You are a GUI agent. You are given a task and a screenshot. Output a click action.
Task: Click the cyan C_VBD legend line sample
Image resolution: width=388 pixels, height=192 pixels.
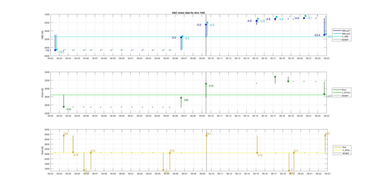click(337, 37)
